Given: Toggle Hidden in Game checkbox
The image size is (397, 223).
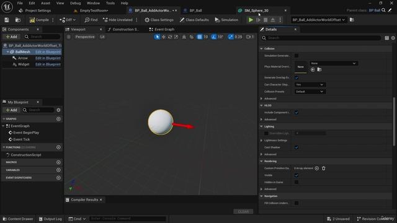Looking at the screenshot, I should 297,182.
